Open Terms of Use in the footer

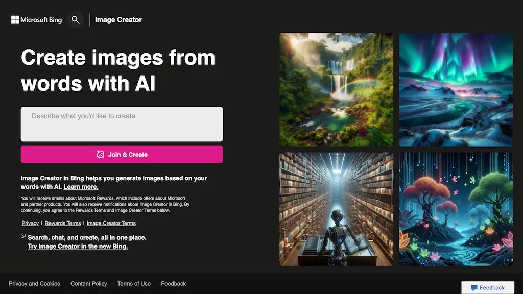(x=134, y=284)
